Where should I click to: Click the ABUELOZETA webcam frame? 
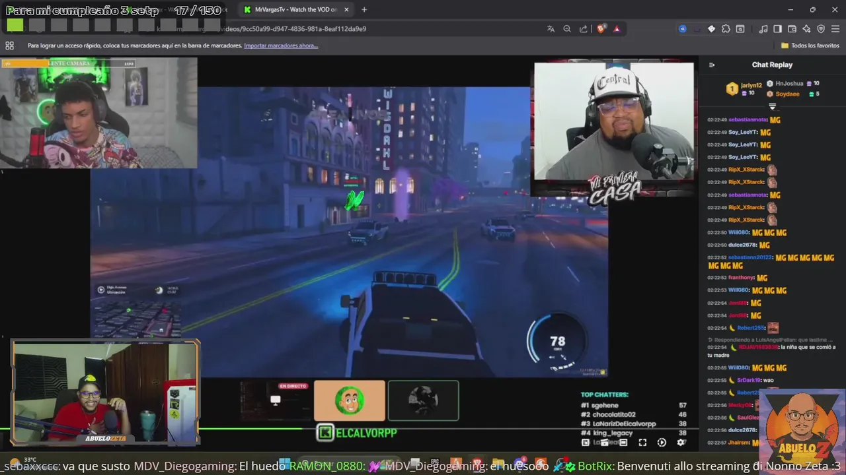coord(105,393)
